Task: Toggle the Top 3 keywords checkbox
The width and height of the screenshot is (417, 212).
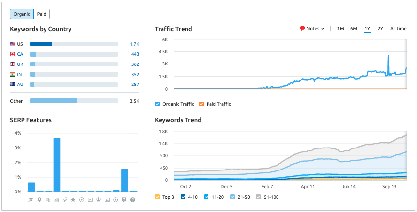Action: [157, 197]
